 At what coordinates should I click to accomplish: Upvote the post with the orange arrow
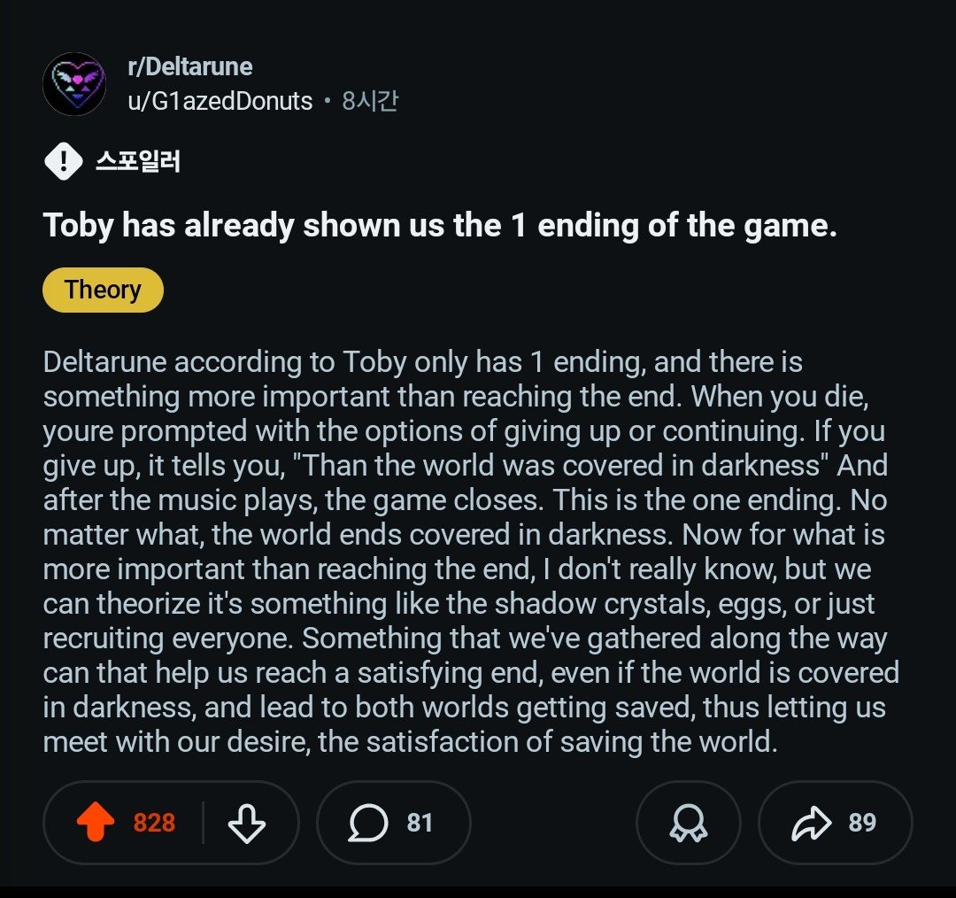point(96,822)
